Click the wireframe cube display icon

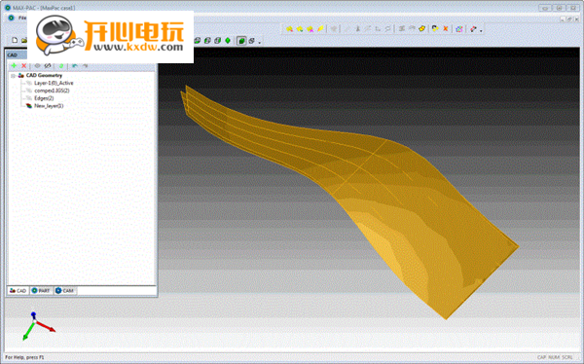coord(252,40)
